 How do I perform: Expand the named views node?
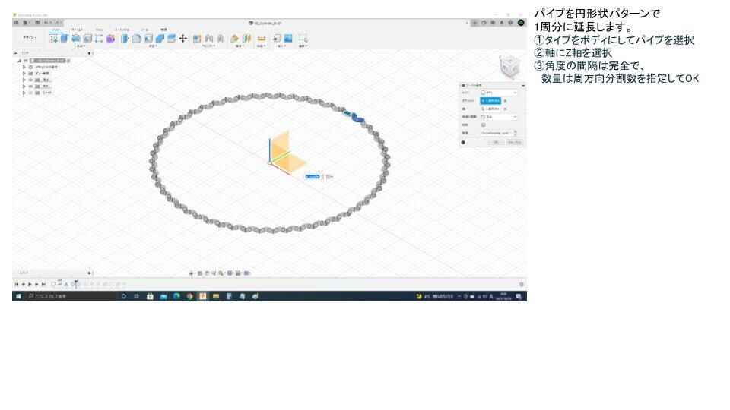point(24,74)
